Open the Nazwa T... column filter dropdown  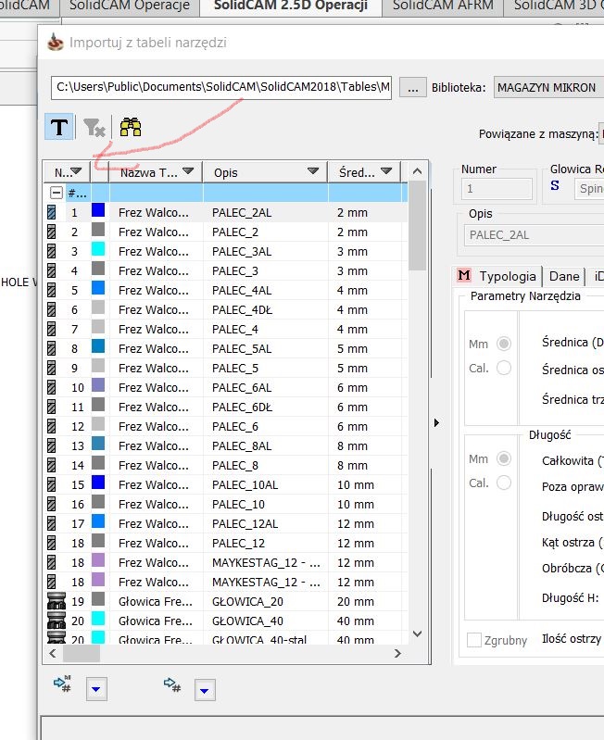pos(188,170)
